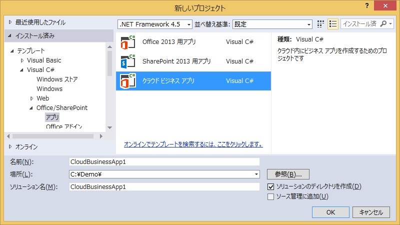This screenshot has width=400, height=225.
Task: Select 'Office 2013 用アプリ' template name
Action: (169, 42)
